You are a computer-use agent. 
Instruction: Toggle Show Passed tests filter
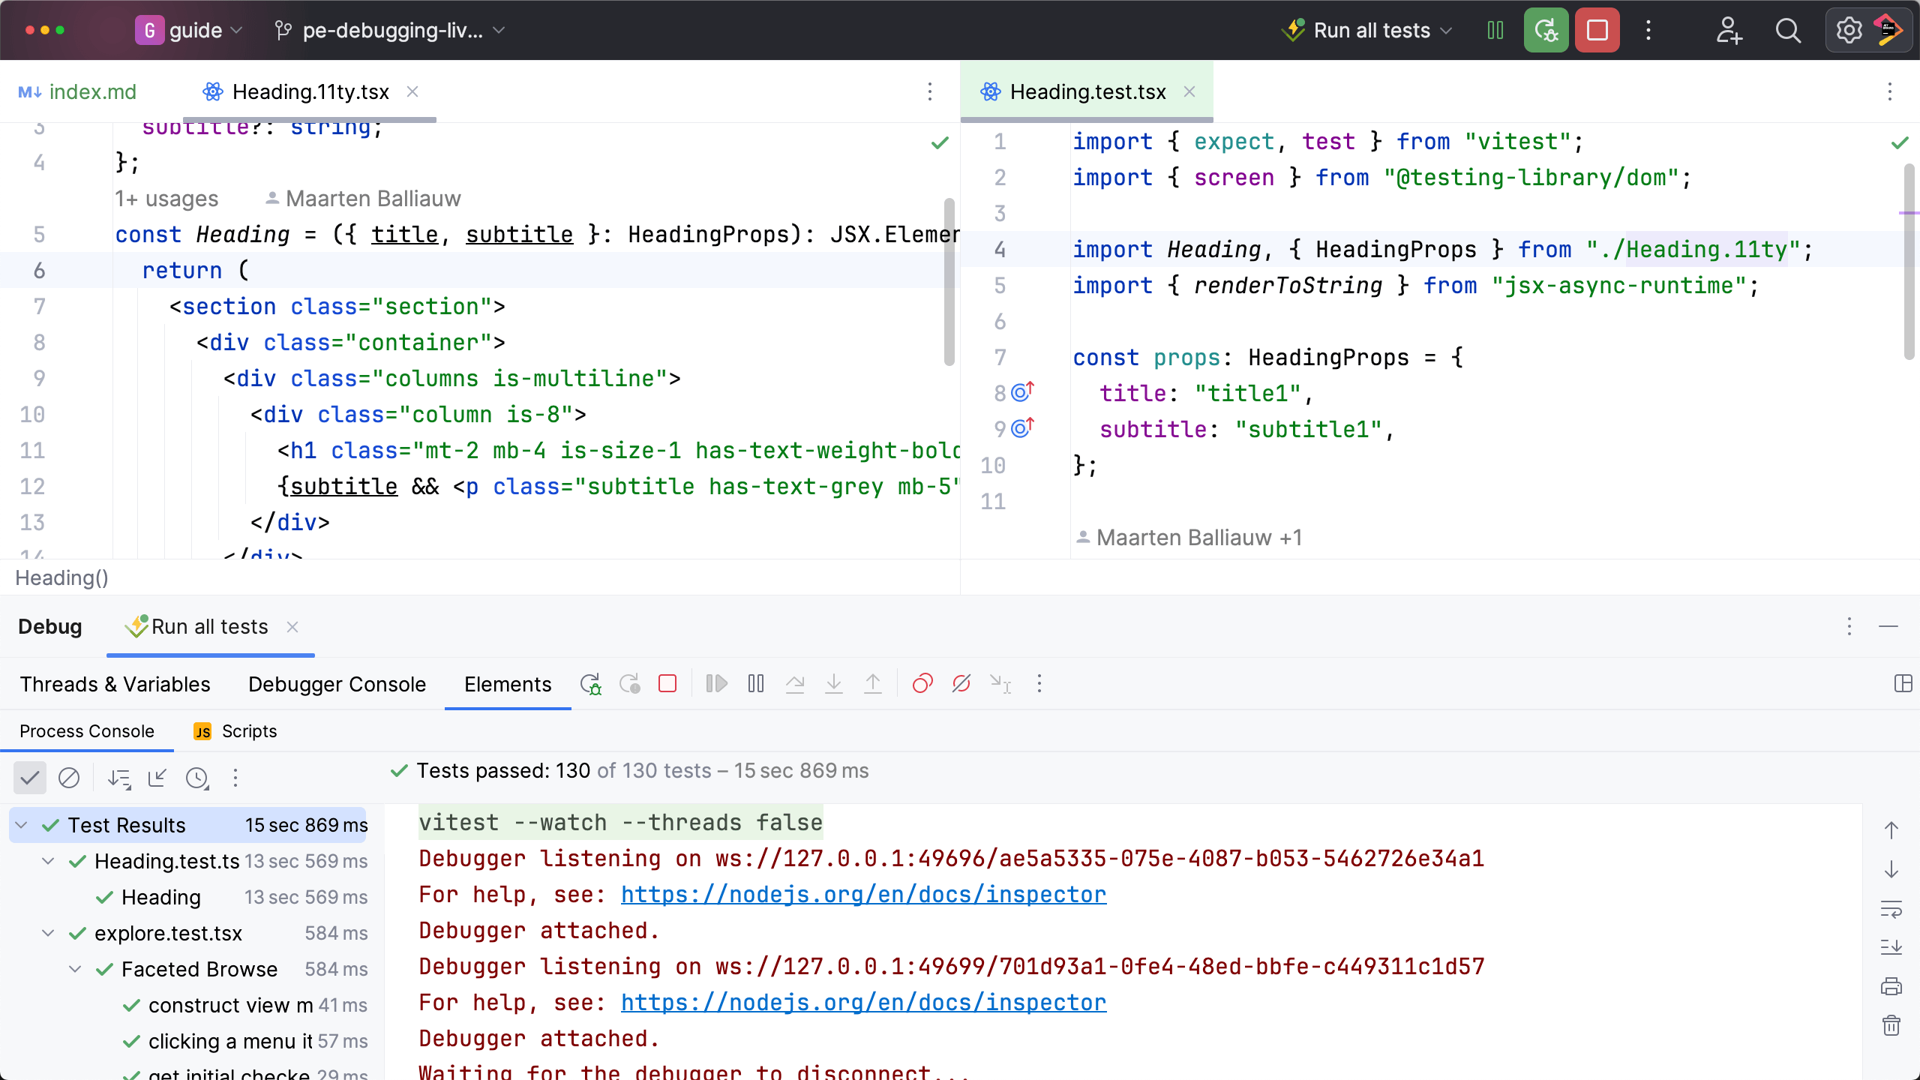30,778
